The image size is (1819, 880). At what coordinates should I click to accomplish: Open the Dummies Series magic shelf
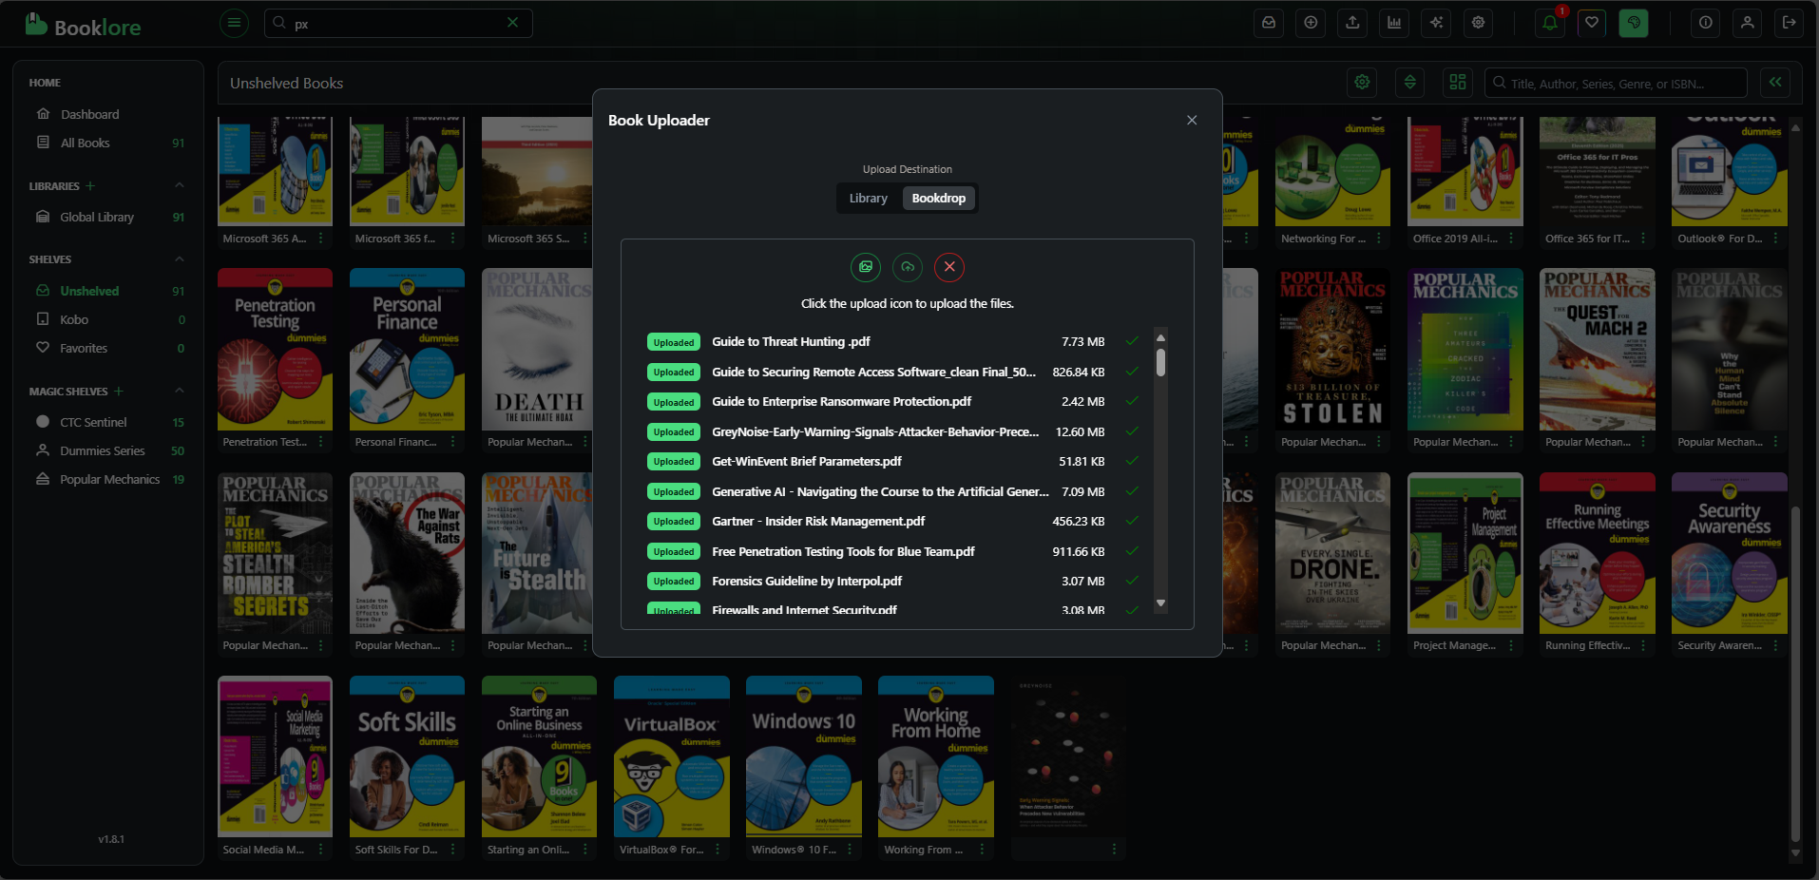tap(102, 451)
